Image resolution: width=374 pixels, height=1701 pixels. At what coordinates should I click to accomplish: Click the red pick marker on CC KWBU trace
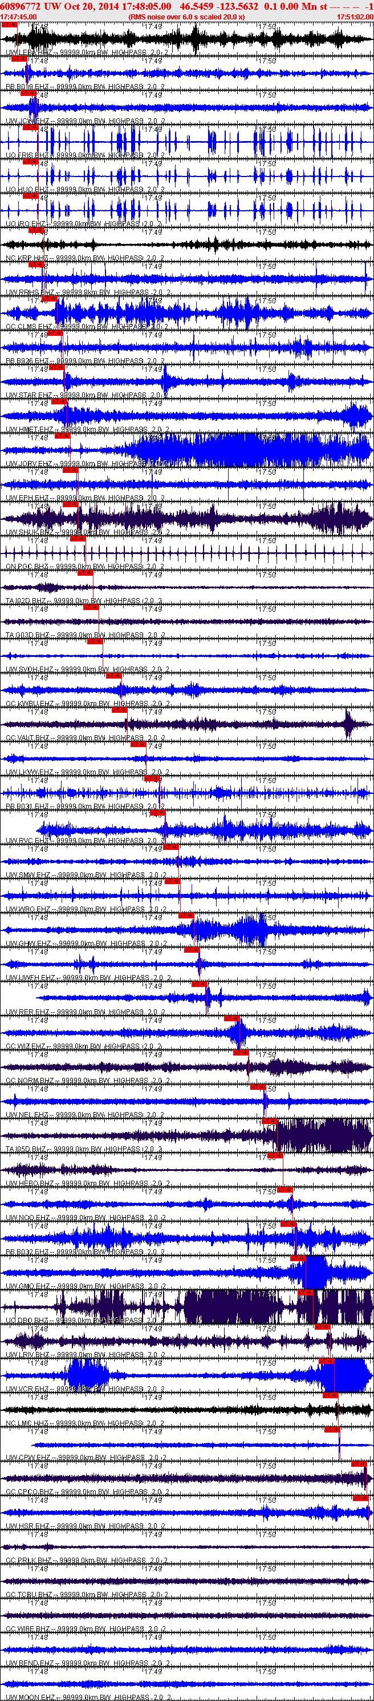point(113,677)
